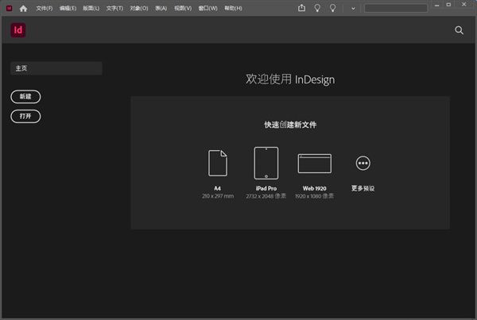Click the first lightbulb icon

pos(317,8)
